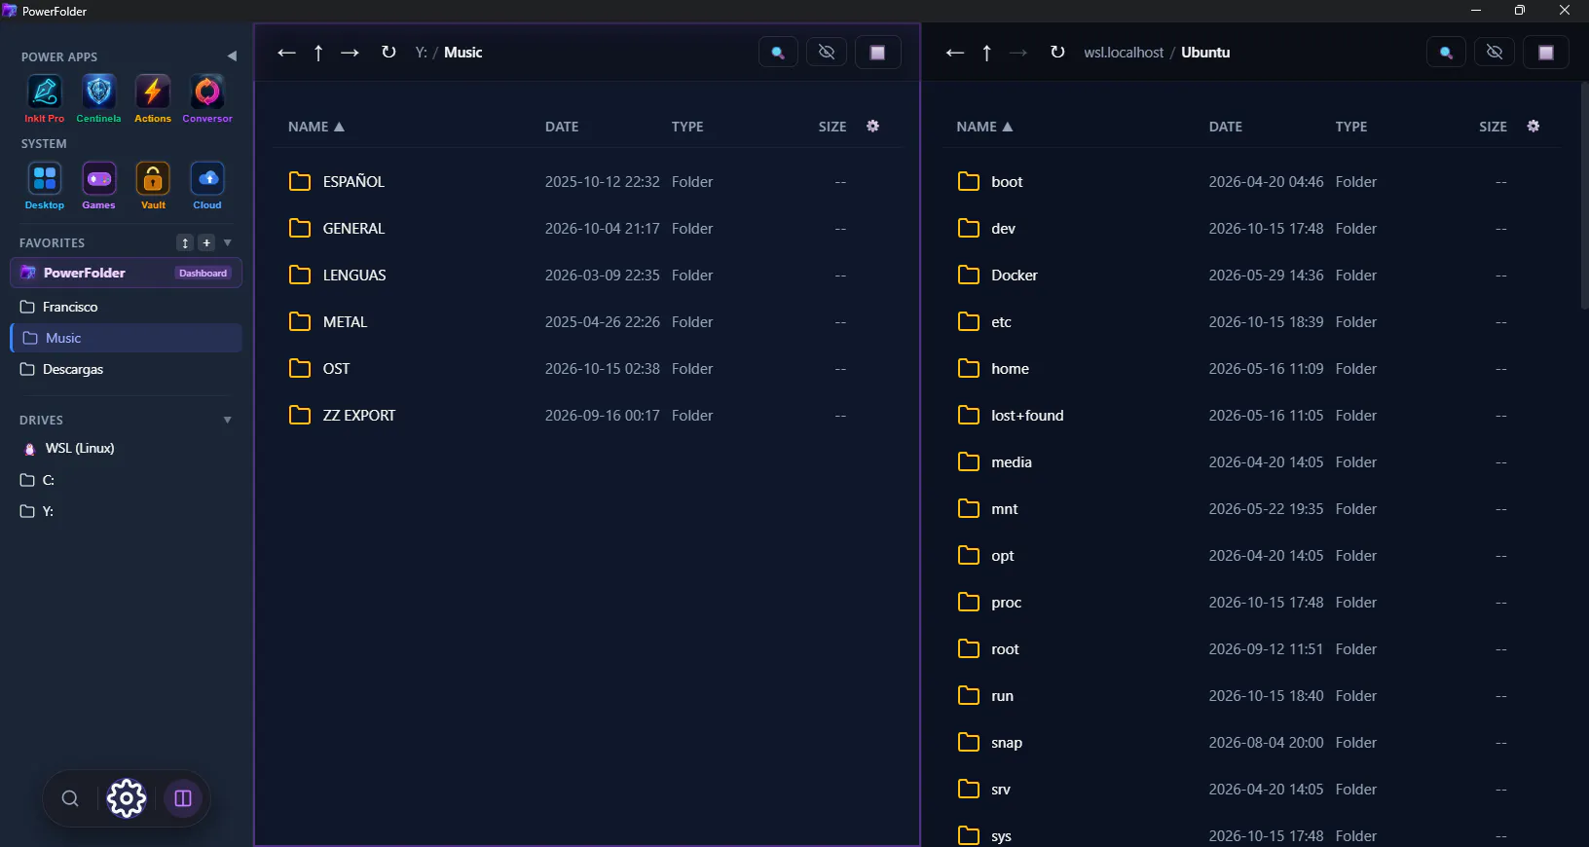Collapse the Drives section
Screen dimensions: 1589x847
click(228, 421)
